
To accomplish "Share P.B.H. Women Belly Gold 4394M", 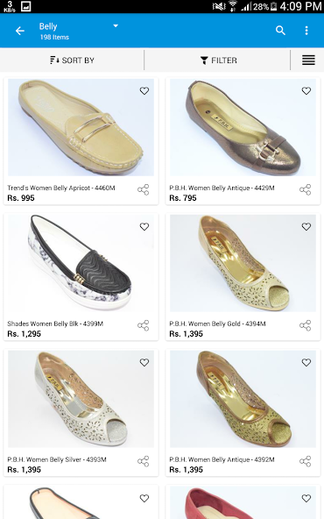I will [305, 325].
